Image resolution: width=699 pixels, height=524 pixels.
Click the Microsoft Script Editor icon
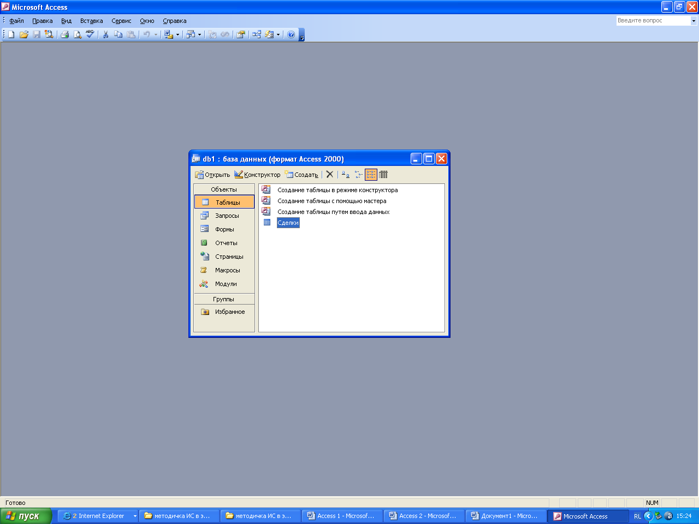[x=225, y=34]
